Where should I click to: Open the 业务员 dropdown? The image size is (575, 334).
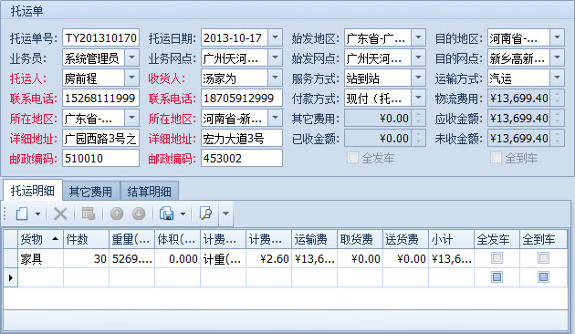132,57
